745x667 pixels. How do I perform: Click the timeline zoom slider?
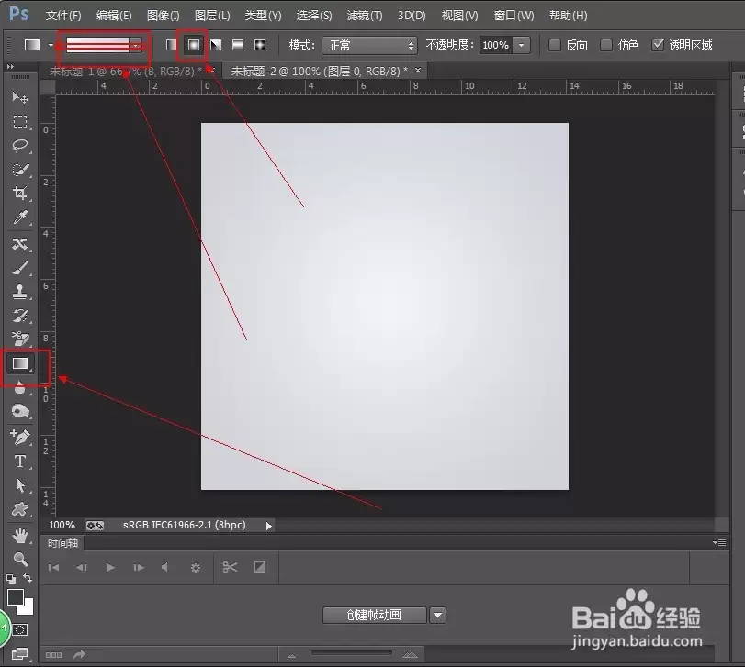[352, 653]
